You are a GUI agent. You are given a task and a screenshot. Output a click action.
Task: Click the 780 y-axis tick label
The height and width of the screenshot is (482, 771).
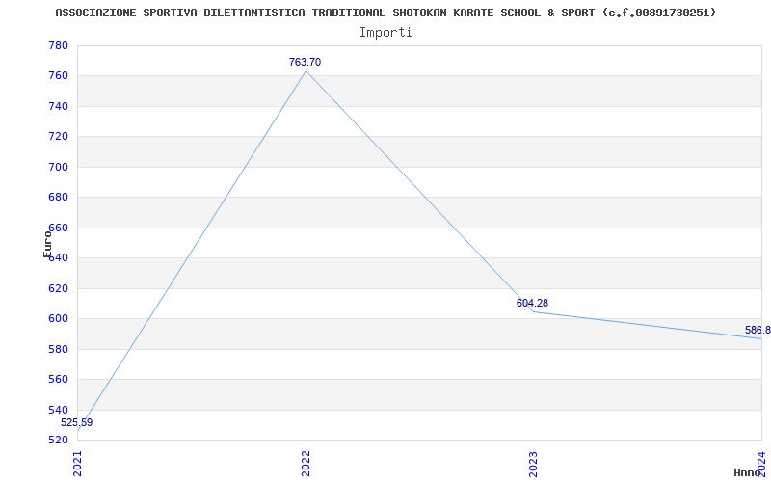(x=58, y=45)
